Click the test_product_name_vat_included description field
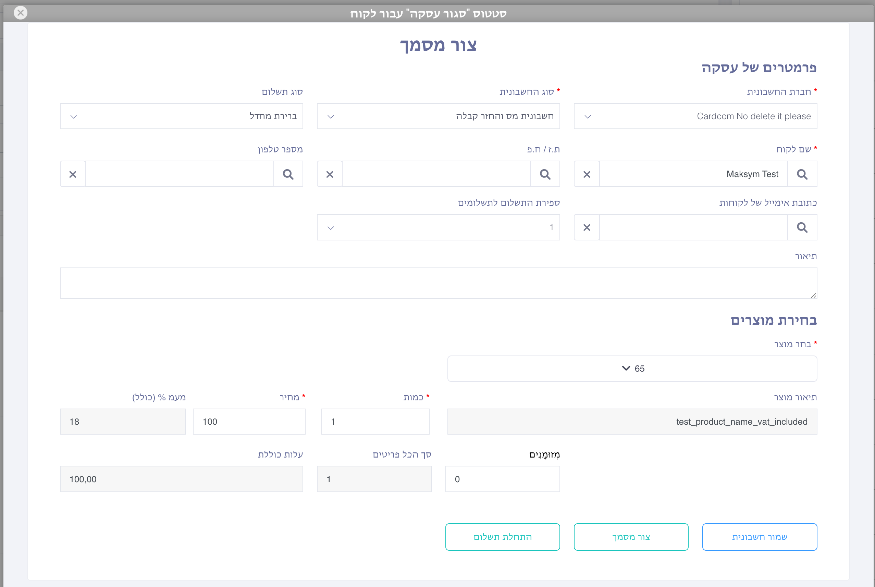The height and width of the screenshot is (587, 875). click(x=632, y=422)
